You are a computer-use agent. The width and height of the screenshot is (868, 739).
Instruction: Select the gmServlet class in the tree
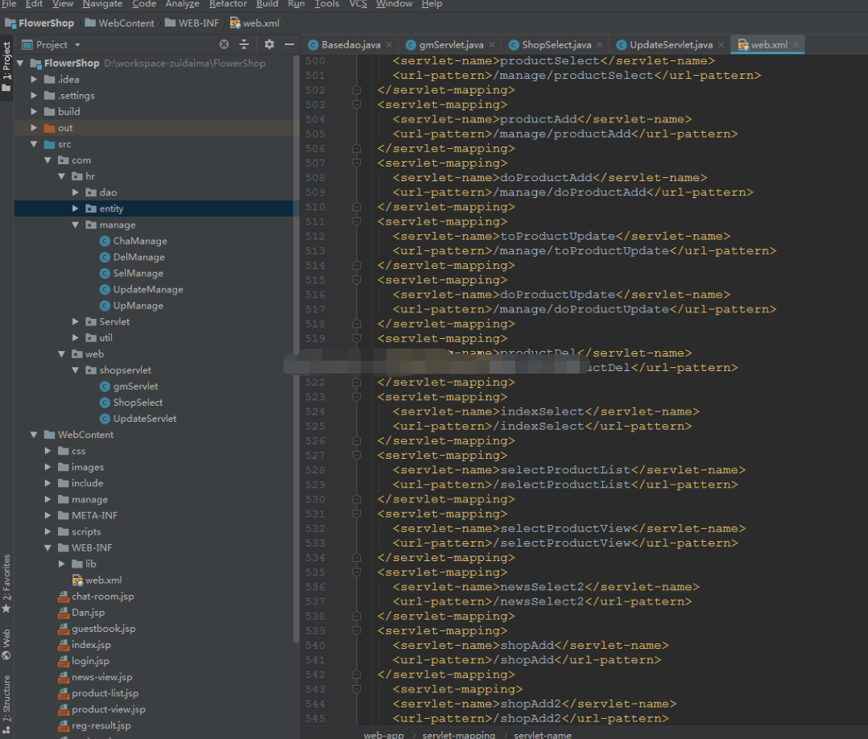(135, 386)
